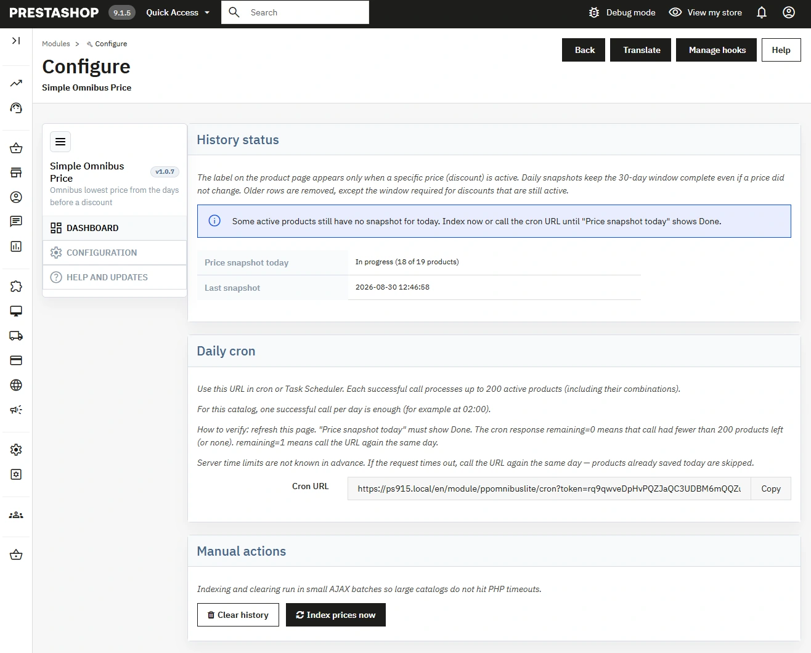Open the Quick Access dropdown

[x=178, y=12]
